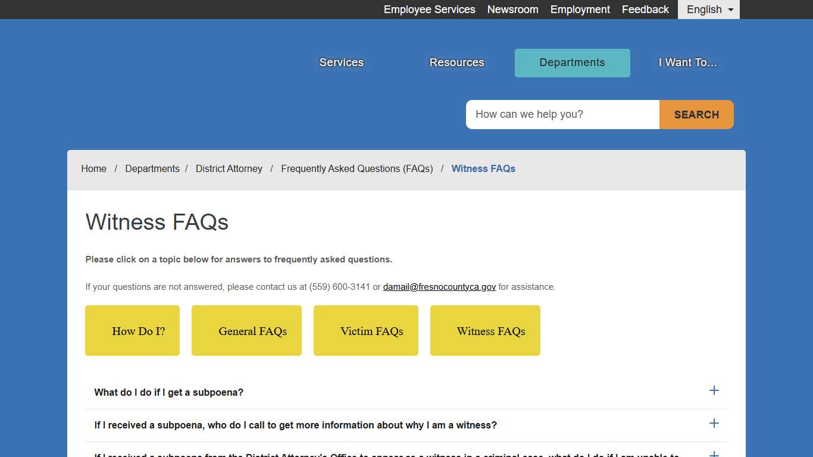
Task: Click the damail@fresnocountyca.gov email link
Action: pos(439,287)
